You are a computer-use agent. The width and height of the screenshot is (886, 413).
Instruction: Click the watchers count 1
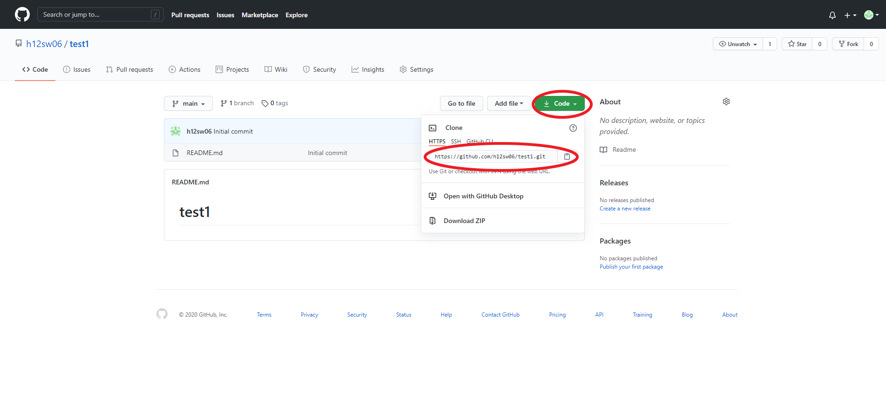point(770,44)
